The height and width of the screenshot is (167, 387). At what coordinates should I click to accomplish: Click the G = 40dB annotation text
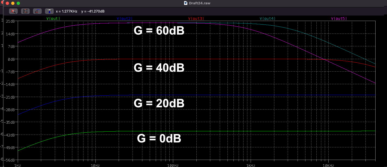159,68
